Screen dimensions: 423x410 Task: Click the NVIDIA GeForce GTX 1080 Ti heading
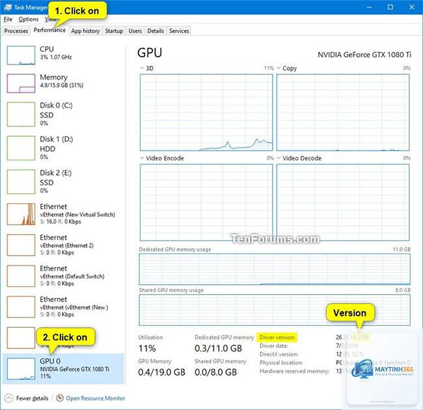click(x=364, y=55)
